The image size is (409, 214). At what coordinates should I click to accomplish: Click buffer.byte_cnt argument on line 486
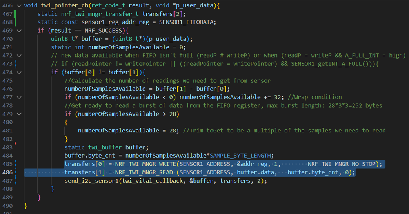click(313, 172)
